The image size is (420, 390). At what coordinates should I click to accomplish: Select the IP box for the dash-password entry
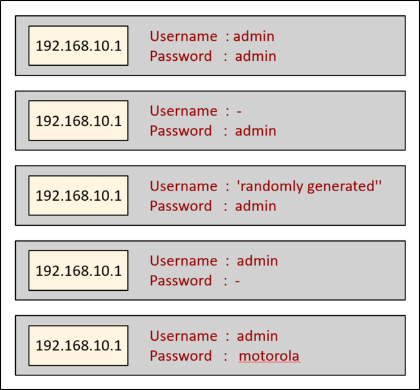click(x=78, y=270)
